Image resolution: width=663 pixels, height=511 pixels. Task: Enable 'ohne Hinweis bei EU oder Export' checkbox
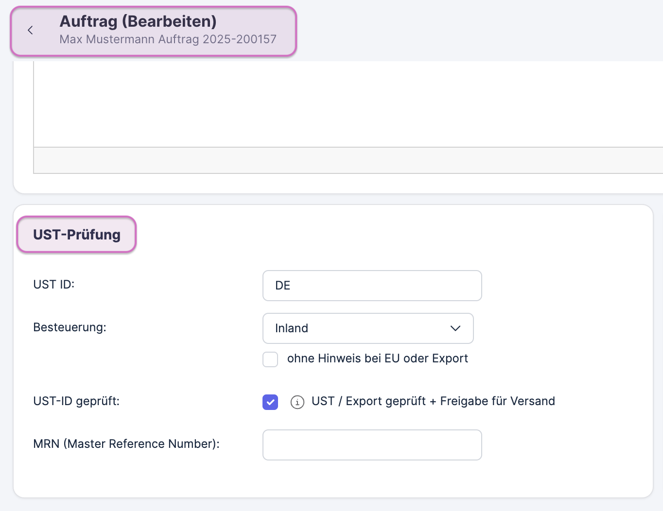[x=270, y=359]
